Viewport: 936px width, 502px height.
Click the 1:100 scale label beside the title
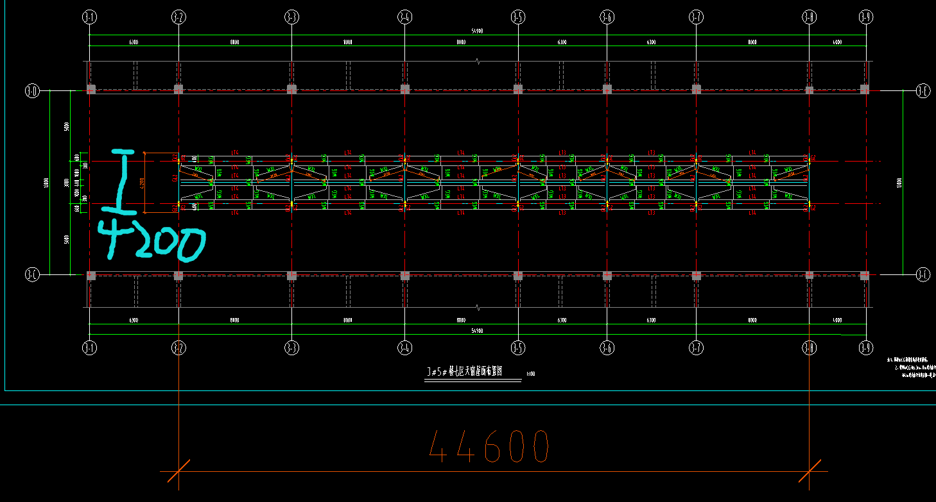click(x=530, y=374)
